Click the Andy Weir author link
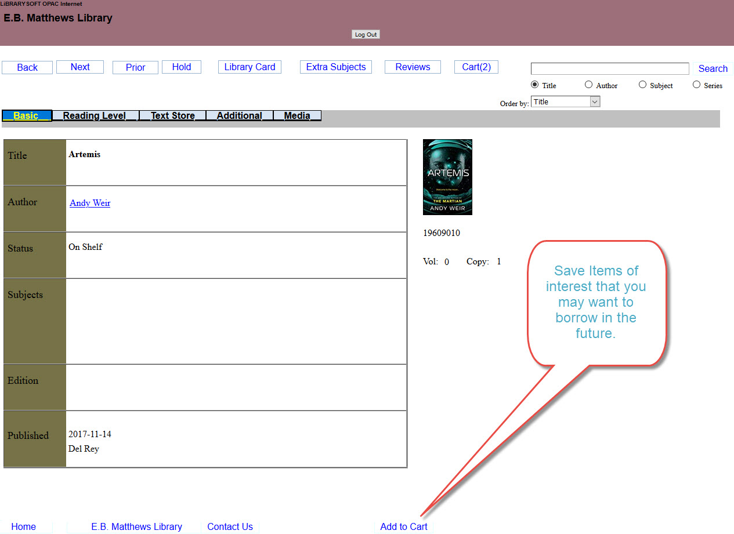Viewport: 734px width, 534px height. tap(90, 203)
